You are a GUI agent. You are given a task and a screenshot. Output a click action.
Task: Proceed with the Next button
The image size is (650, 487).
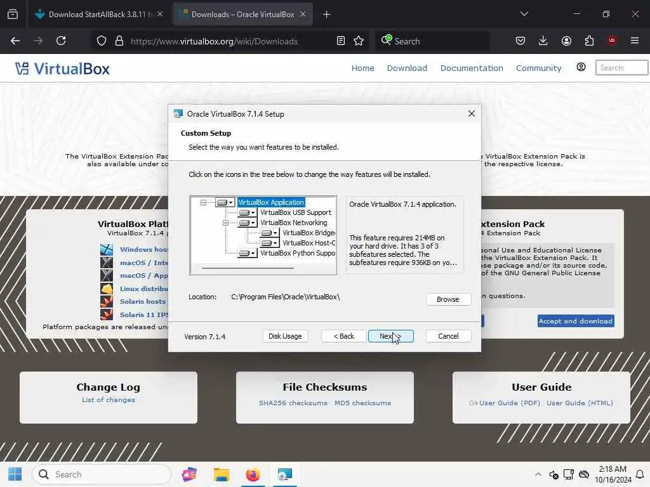pos(390,336)
